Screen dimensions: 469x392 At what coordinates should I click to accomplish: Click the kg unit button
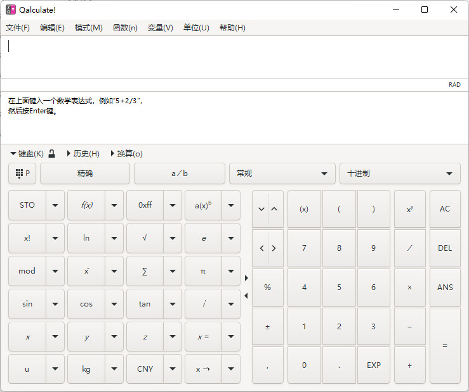pos(86,369)
